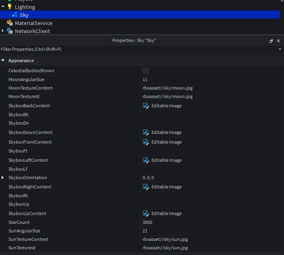Click the empty SkyboxFt value field

(x=212, y=151)
